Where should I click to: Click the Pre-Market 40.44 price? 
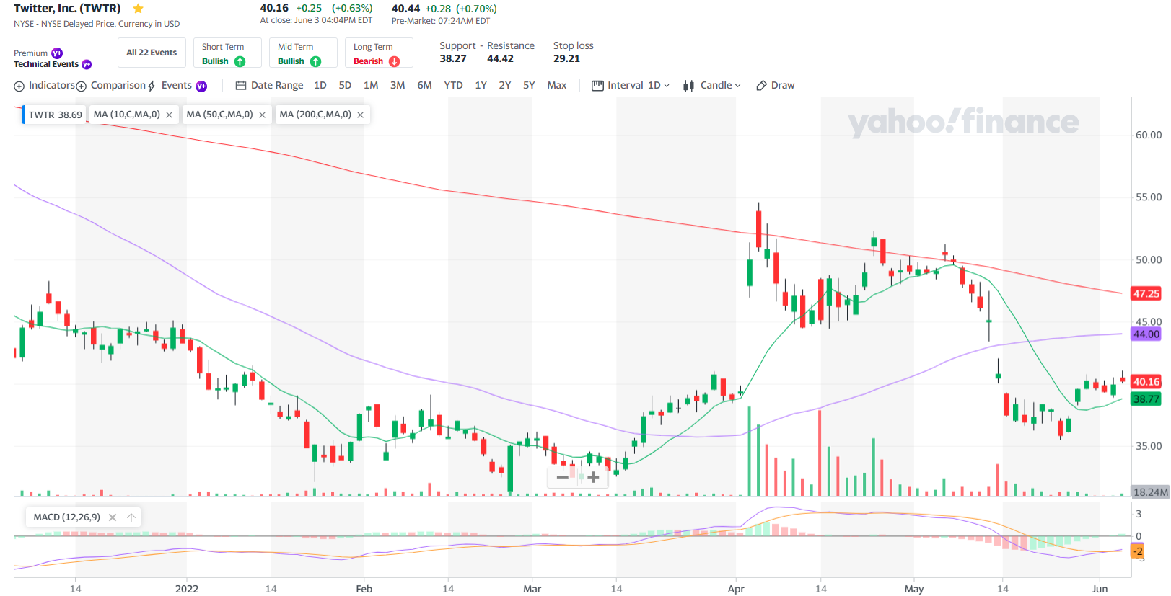point(405,9)
